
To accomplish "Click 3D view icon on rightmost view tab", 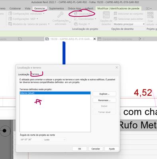I will 139,39.
